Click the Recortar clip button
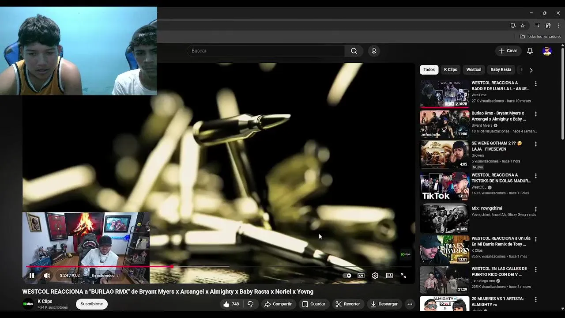Screen dimensions: 565x318 [x=348, y=304]
